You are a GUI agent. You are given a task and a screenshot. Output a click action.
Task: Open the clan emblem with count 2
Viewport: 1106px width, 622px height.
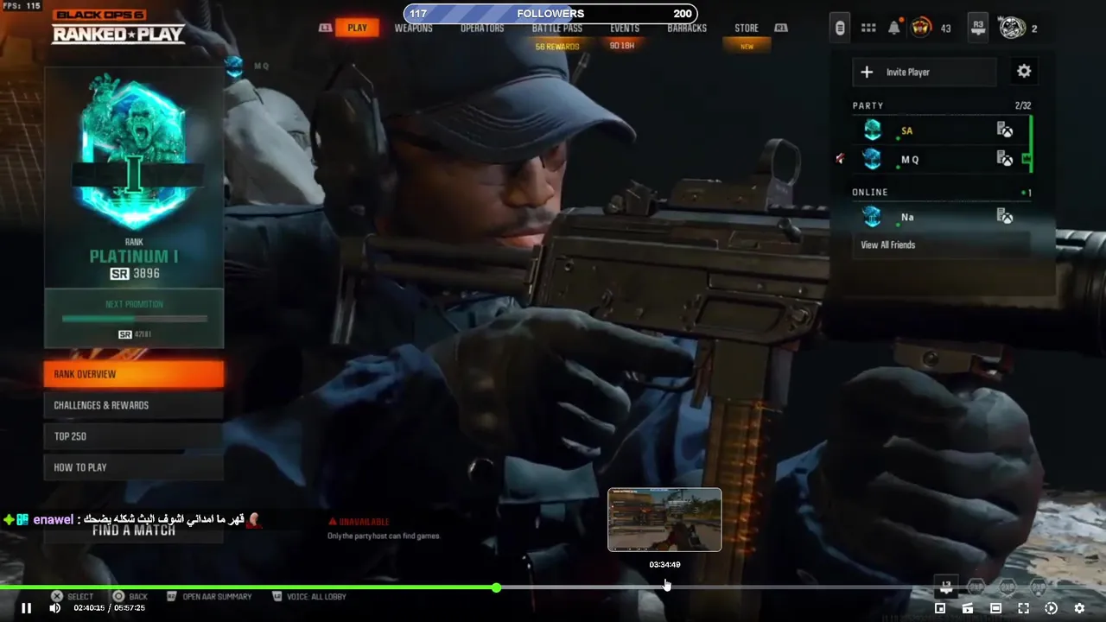(x=1013, y=28)
